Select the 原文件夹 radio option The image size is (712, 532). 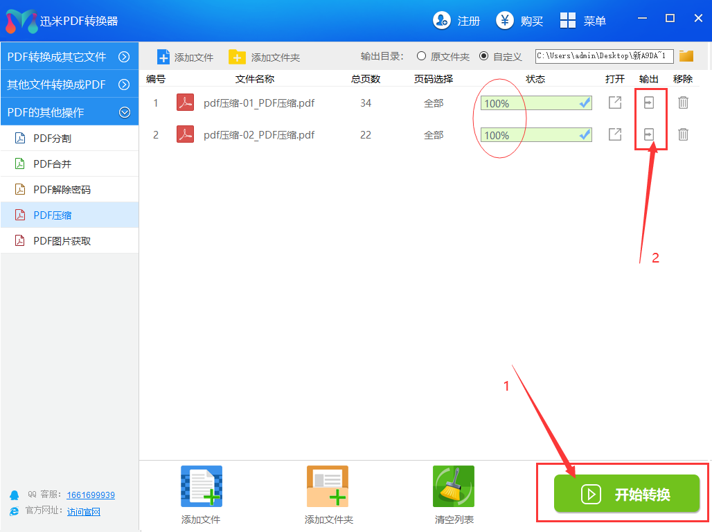421,56
